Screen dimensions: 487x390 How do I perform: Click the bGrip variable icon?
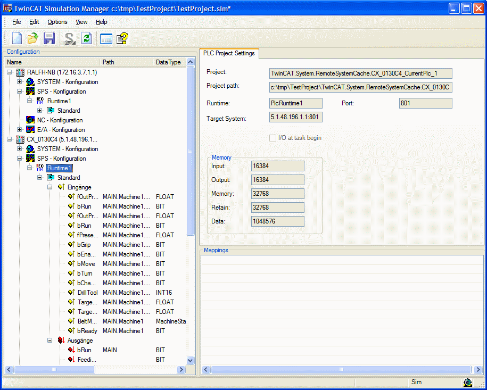71,245
